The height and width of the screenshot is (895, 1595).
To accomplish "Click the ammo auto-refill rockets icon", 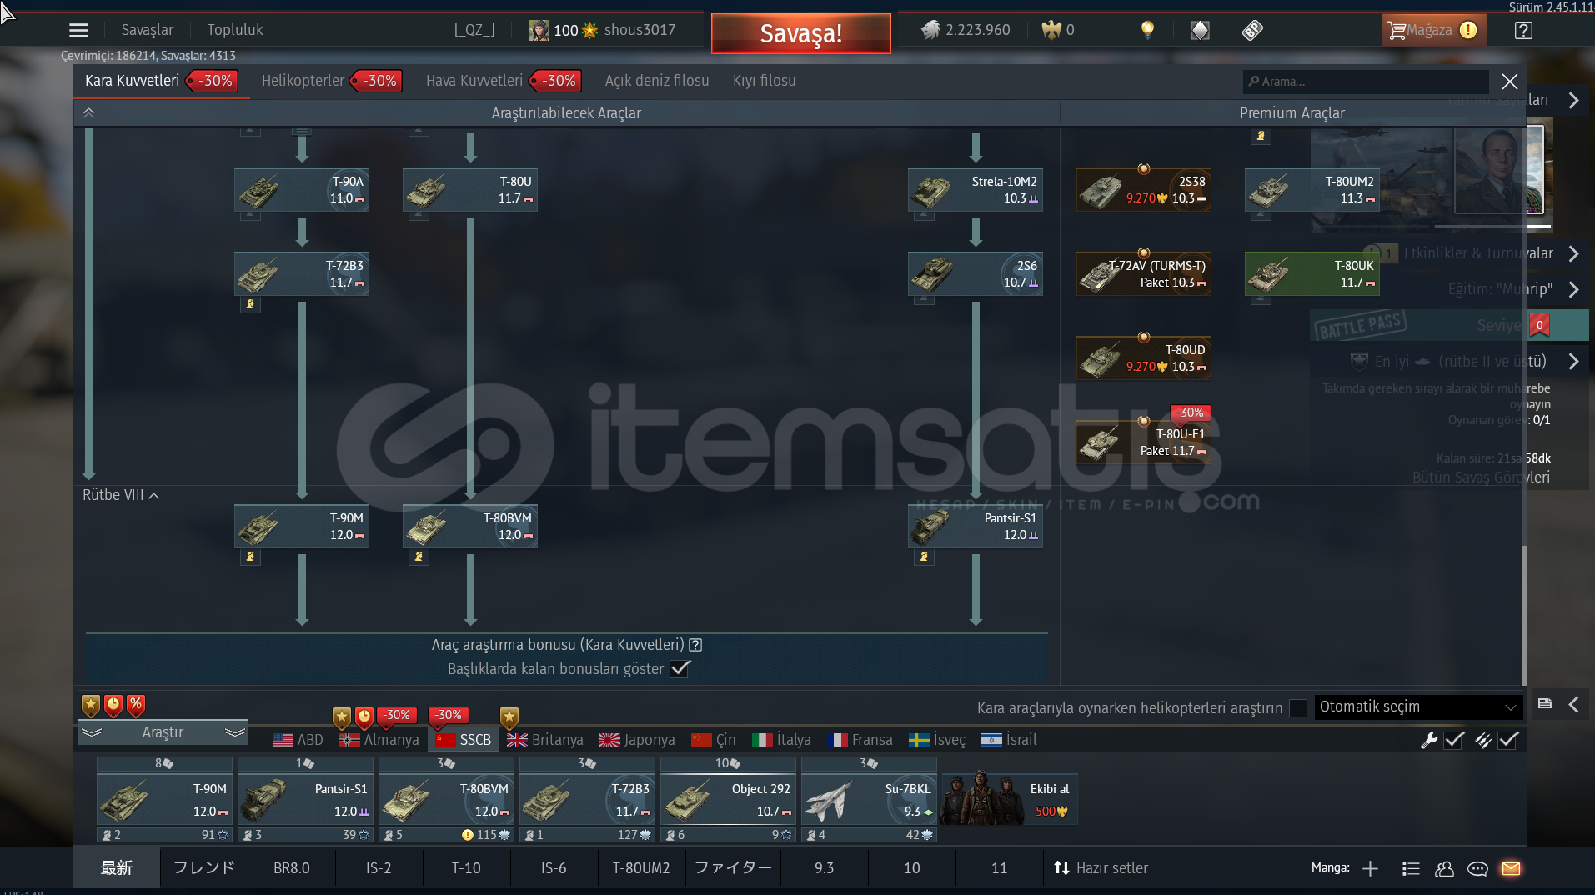I will click(x=1483, y=740).
